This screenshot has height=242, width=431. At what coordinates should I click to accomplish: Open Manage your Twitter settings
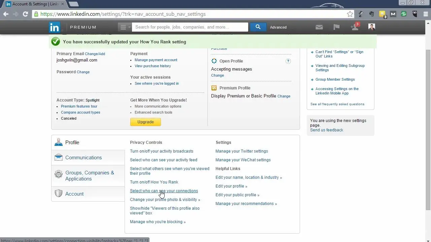pos(242,151)
